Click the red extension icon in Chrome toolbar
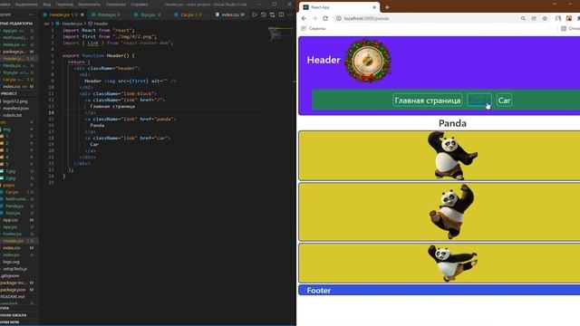The image size is (580, 326). click(569, 18)
